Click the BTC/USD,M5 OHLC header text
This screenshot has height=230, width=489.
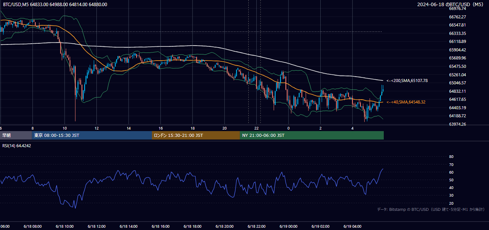(55, 4)
